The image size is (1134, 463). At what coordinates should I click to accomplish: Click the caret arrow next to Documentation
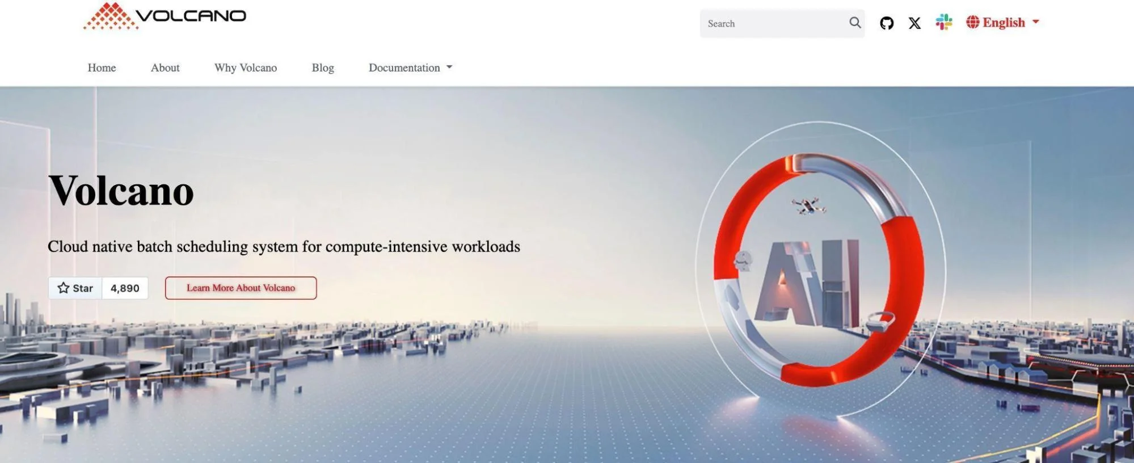[450, 67]
